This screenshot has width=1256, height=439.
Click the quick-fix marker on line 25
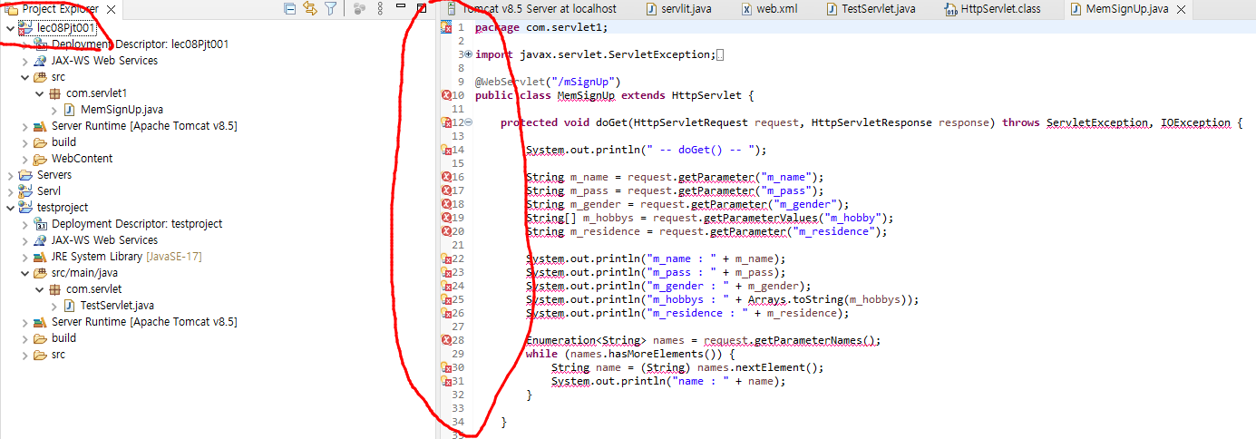(x=445, y=299)
